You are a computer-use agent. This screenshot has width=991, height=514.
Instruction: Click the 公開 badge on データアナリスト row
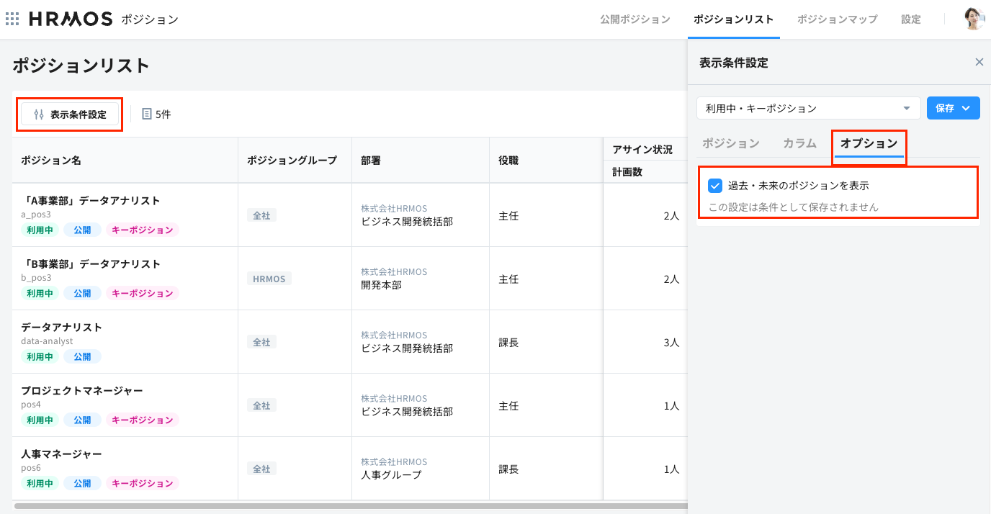tap(81, 356)
